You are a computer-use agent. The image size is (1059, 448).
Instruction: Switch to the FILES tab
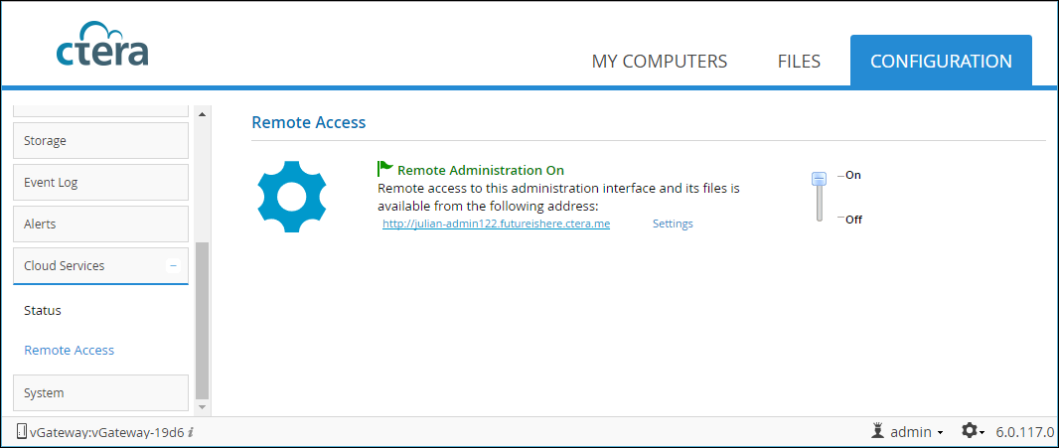tap(799, 62)
